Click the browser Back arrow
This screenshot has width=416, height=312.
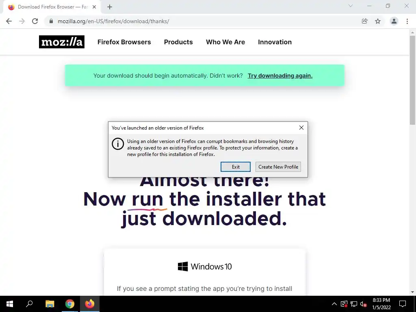pos(9,21)
